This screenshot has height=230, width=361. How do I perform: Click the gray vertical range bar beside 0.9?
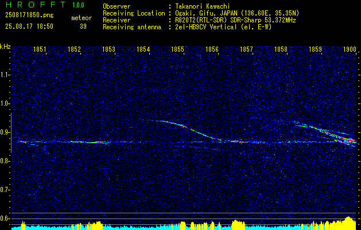pos(11,133)
